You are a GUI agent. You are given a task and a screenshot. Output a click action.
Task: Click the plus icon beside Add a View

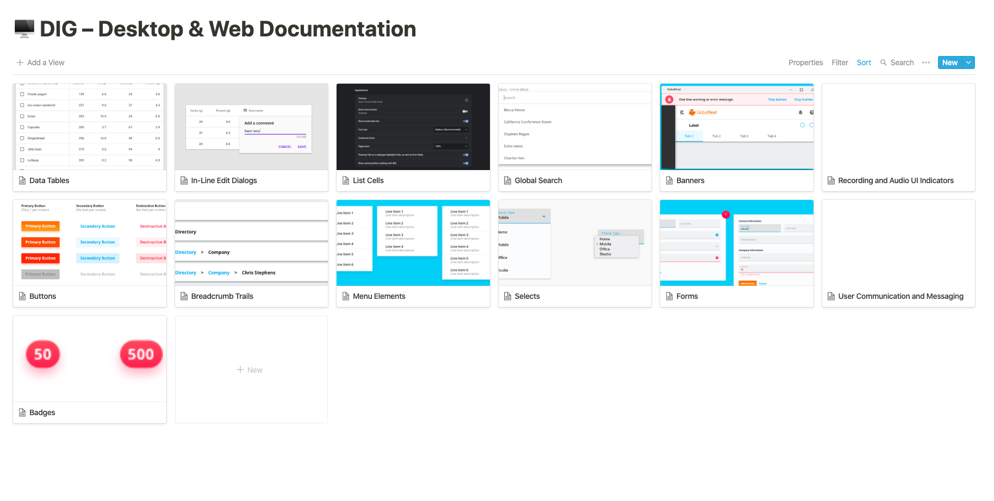click(20, 62)
